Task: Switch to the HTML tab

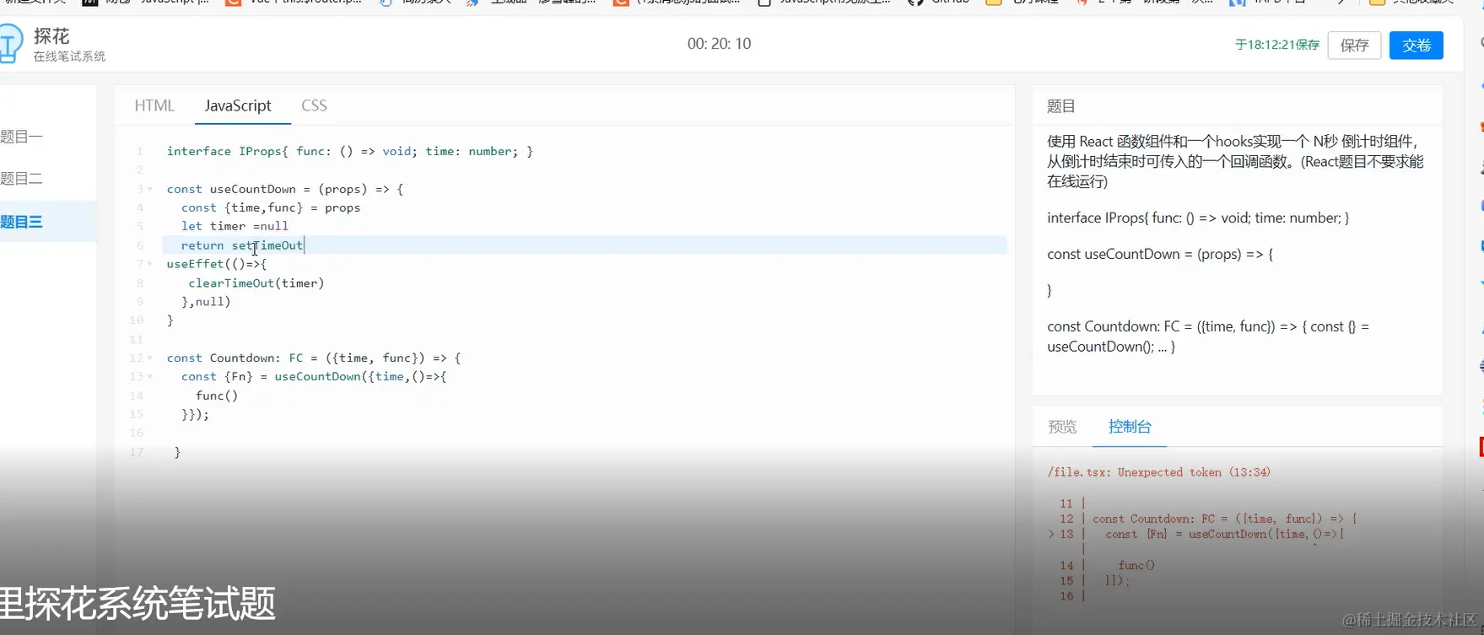Action: pyautogui.click(x=154, y=105)
